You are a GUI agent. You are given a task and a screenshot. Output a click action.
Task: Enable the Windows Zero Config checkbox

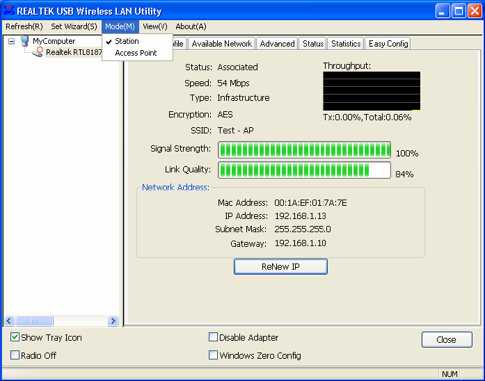click(x=213, y=355)
